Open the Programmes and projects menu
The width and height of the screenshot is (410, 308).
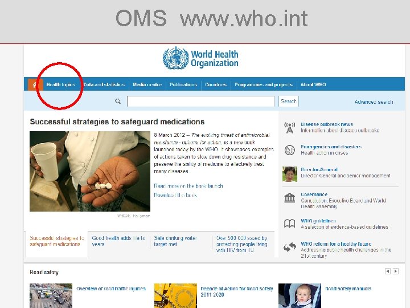(264, 84)
